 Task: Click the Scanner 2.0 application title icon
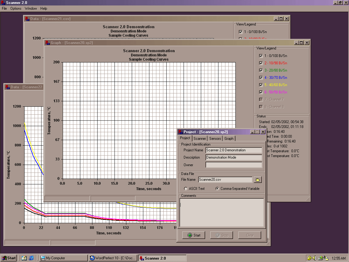(3, 3)
